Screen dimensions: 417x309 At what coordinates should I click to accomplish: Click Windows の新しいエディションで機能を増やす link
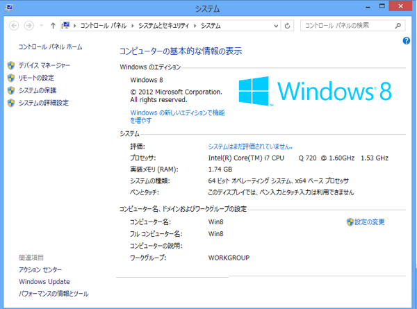pyautogui.click(x=177, y=117)
